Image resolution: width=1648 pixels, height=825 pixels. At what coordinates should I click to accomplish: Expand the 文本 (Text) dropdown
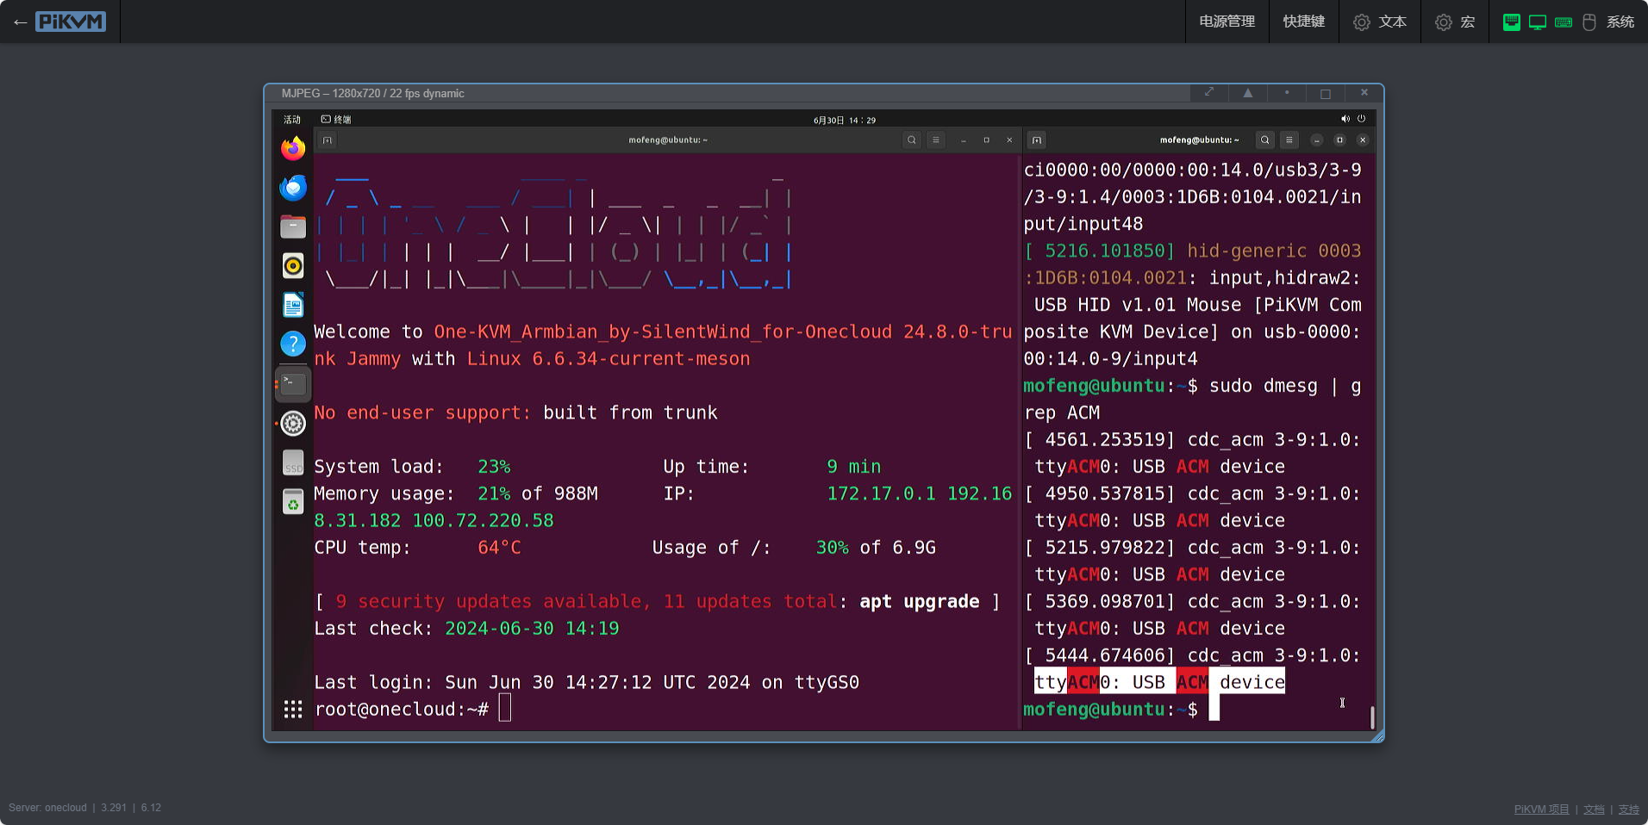(x=1380, y=22)
